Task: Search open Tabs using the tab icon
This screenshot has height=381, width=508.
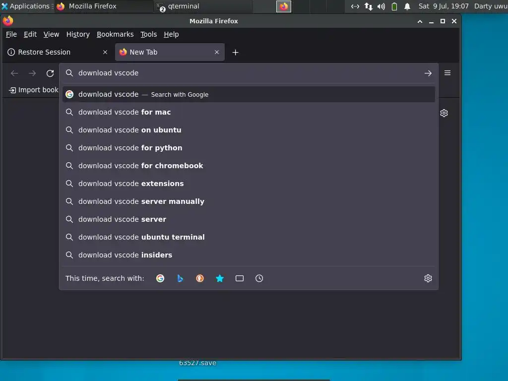Action: tap(240, 278)
